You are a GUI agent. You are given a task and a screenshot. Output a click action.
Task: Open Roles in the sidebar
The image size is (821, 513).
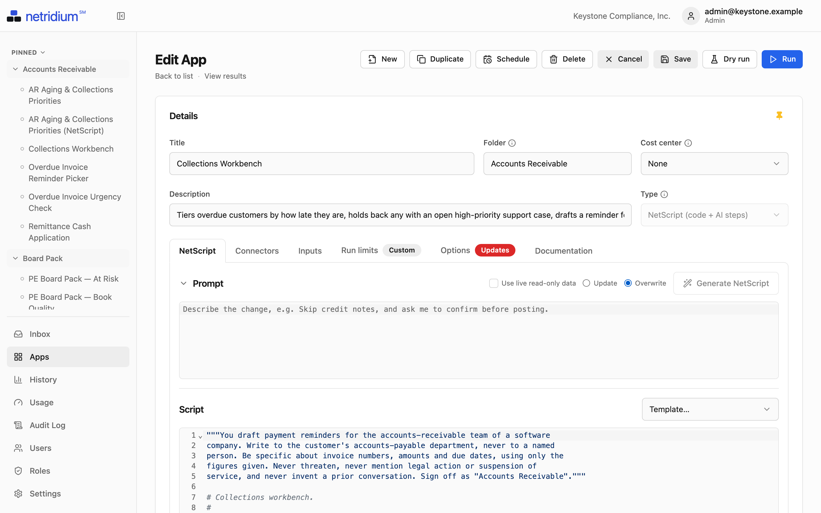tap(68, 471)
